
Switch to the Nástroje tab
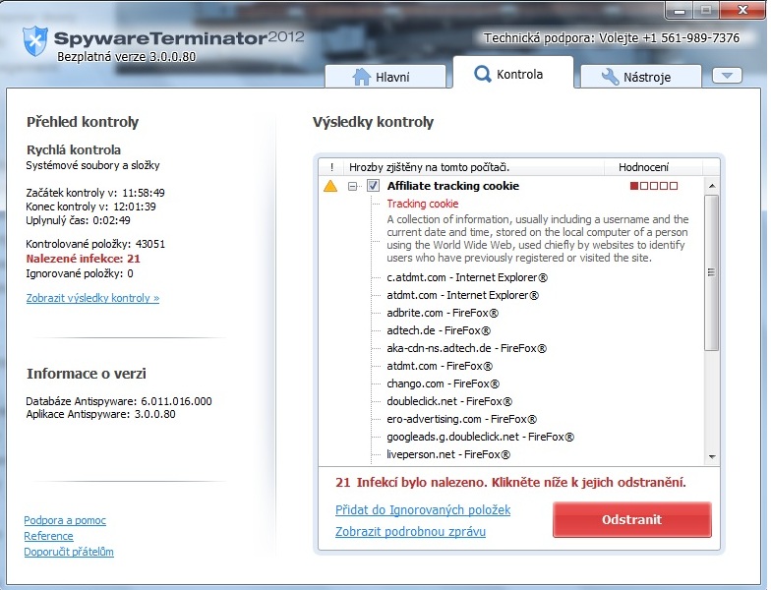(x=641, y=77)
